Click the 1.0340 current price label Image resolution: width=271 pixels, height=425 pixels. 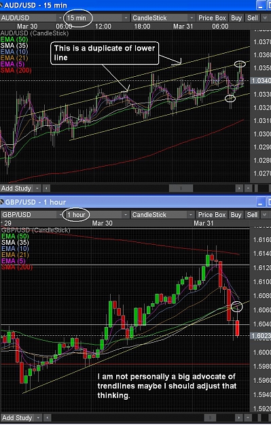(x=260, y=81)
